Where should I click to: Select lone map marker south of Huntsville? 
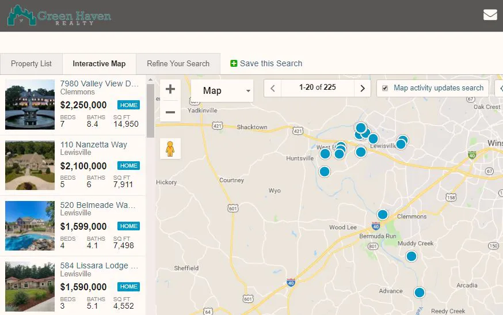325,172
